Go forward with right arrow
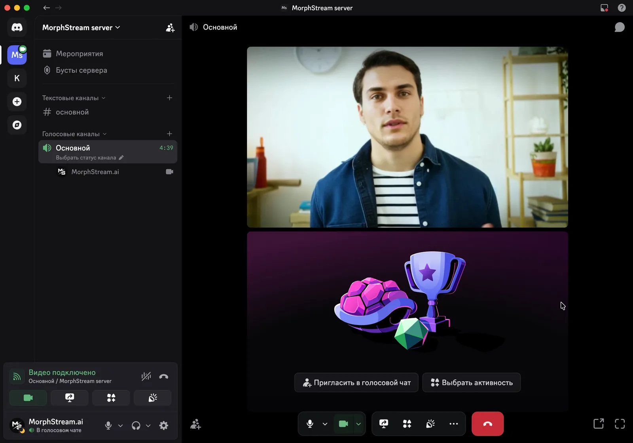 pos(59,8)
